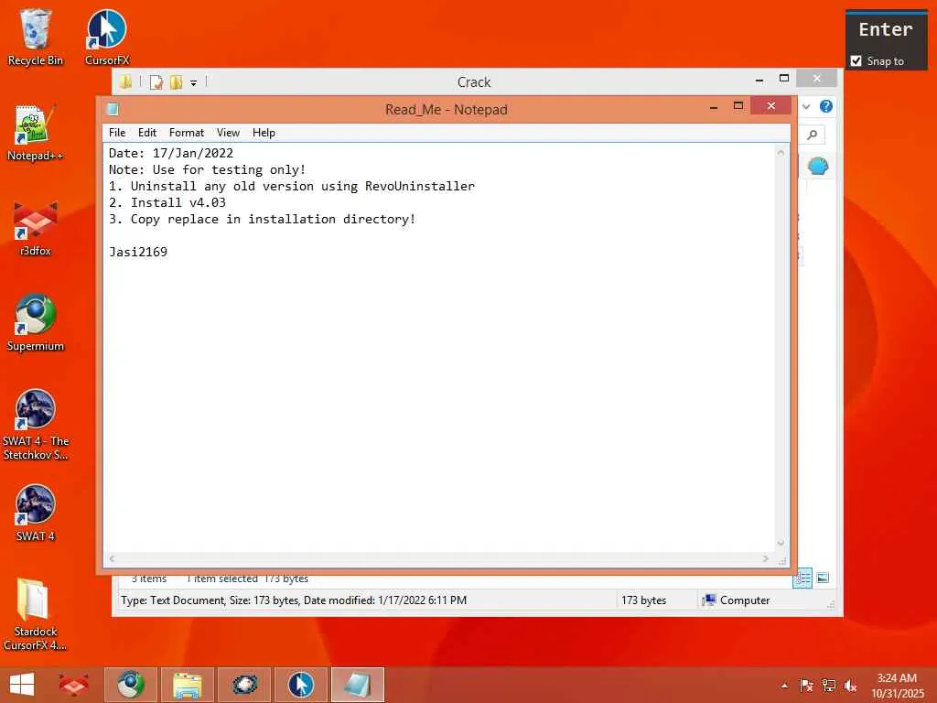937x703 pixels.
Task: Toggle the Snap to checkbox
Action: (x=856, y=61)
